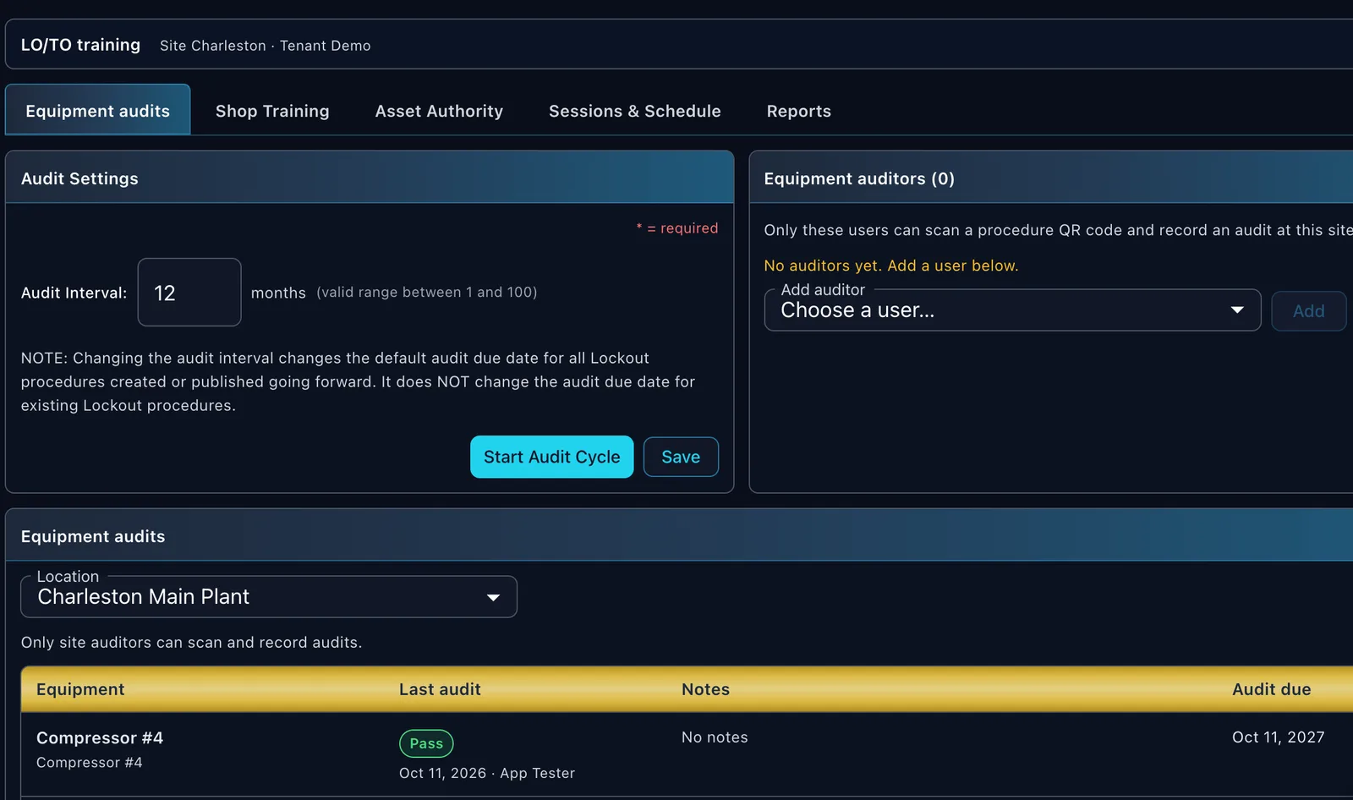Click the Equipment column header
This screenshot has width=1353, height=800.
tap(80, 689)
